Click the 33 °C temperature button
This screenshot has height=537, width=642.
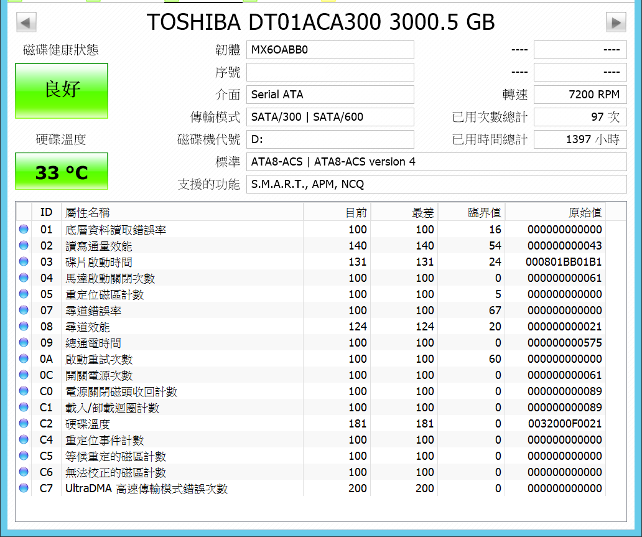coord(62,171)
